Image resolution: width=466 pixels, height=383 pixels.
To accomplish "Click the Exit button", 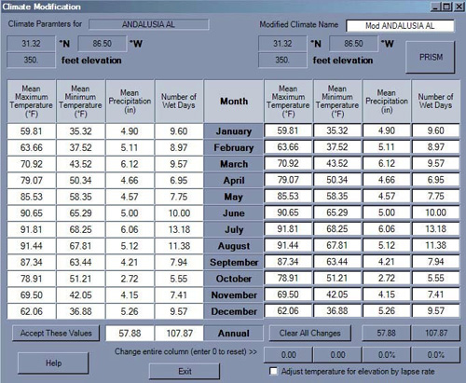I will coord(185,372).
